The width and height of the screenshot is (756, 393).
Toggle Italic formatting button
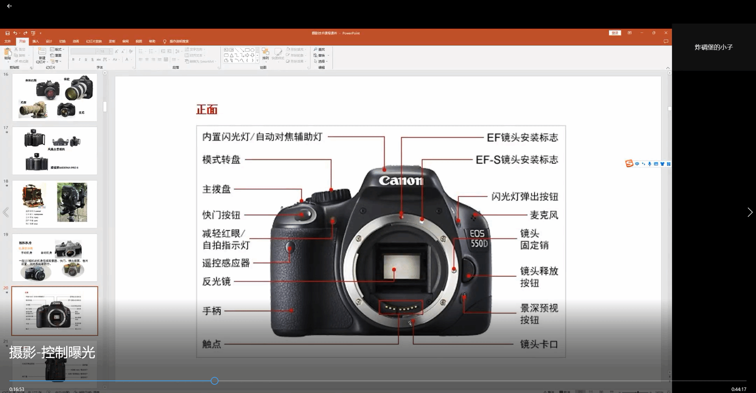coord(80,60)
